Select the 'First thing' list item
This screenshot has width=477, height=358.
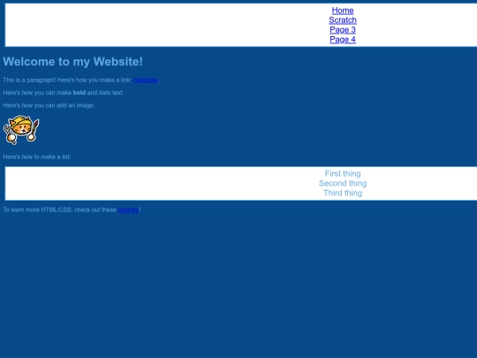click(343, 173)
